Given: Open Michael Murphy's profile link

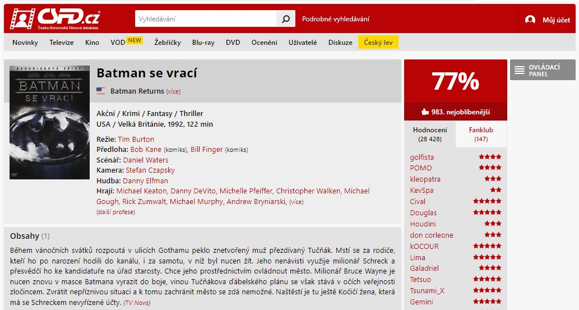Looking at the screenshot, I should pyautogui.click(x=196, y=202).
